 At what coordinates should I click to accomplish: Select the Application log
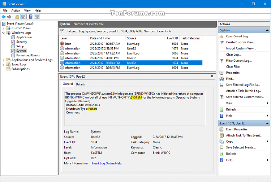point(24,37)
